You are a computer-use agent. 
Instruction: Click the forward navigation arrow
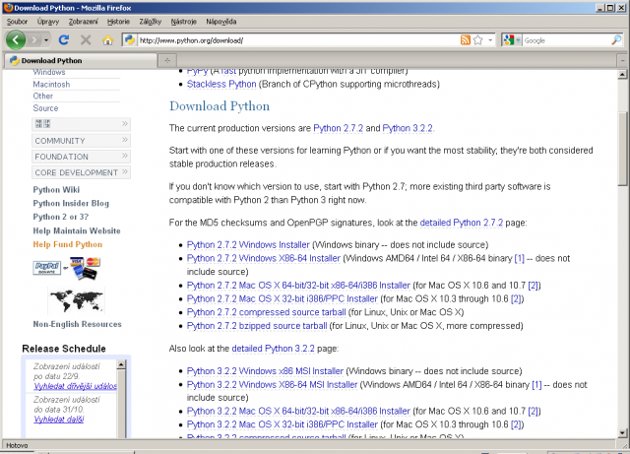[x=34, y=39]
